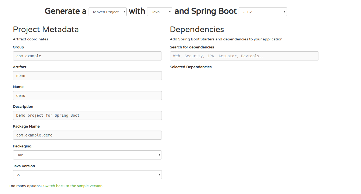Click the Selected Dependencies label
This screenshot has width=361, height=194.
click(191, 67)
